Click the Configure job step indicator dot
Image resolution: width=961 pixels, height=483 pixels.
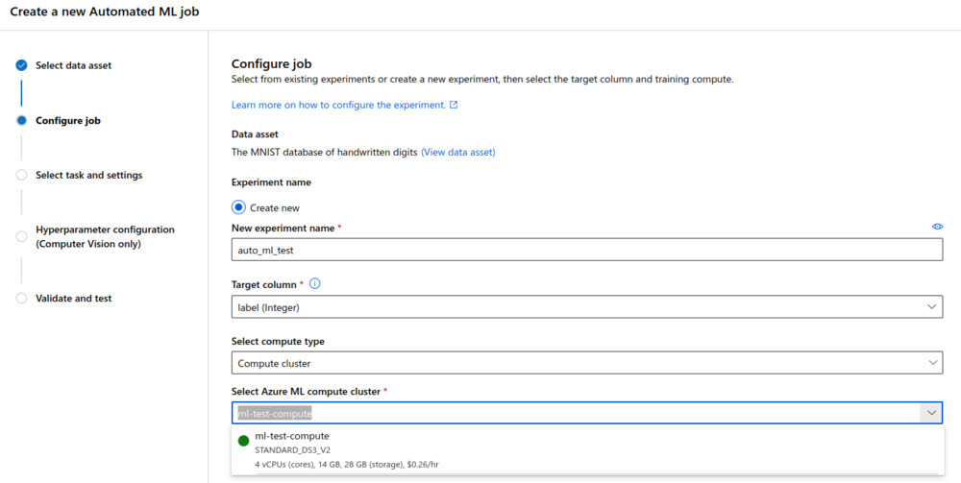coord(21,121)
